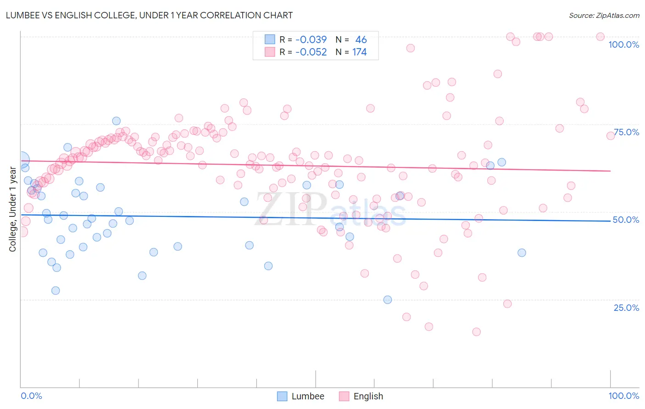Toggle the English series legend label
645x409 pixels.
click(x=368, y=396)
